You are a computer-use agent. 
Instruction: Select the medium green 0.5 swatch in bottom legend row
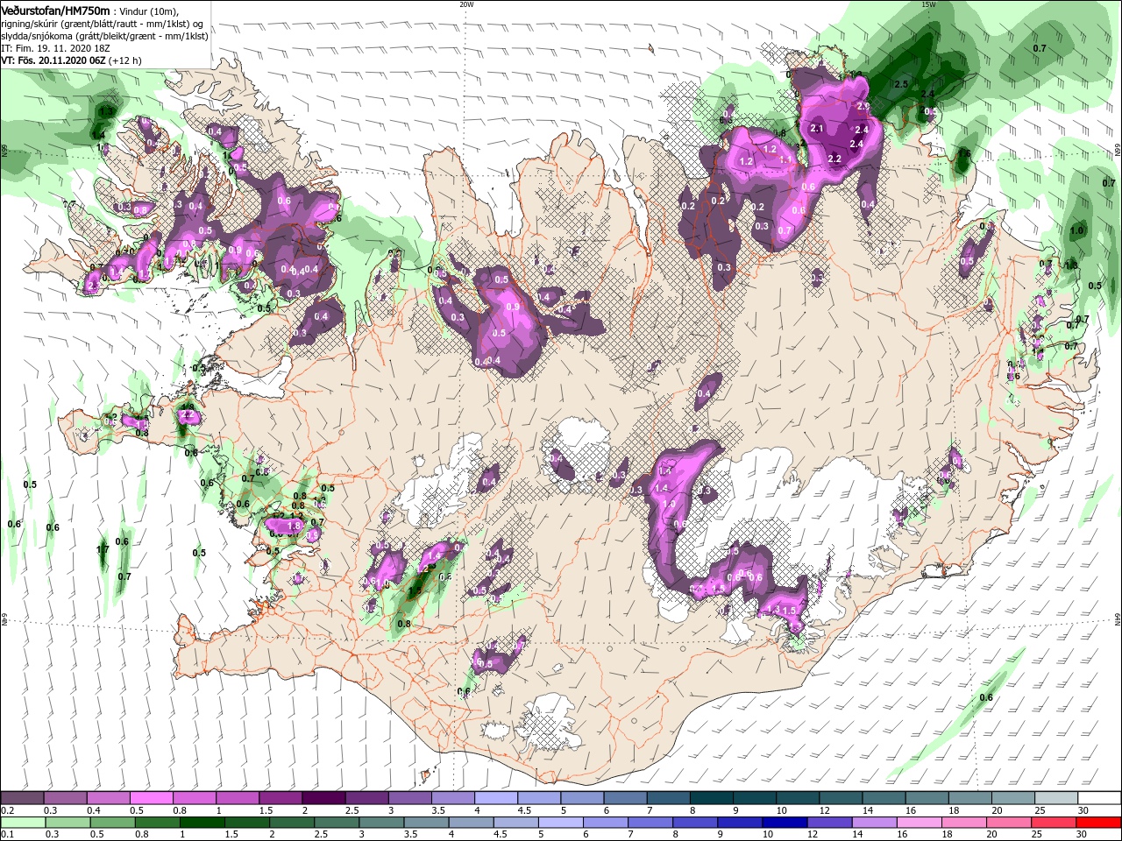tap(112, 823)
